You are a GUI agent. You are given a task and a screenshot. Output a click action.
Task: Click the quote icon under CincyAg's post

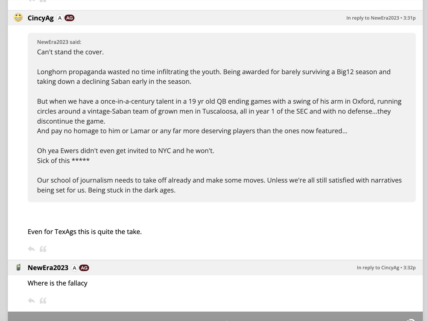tap(43, 249)
